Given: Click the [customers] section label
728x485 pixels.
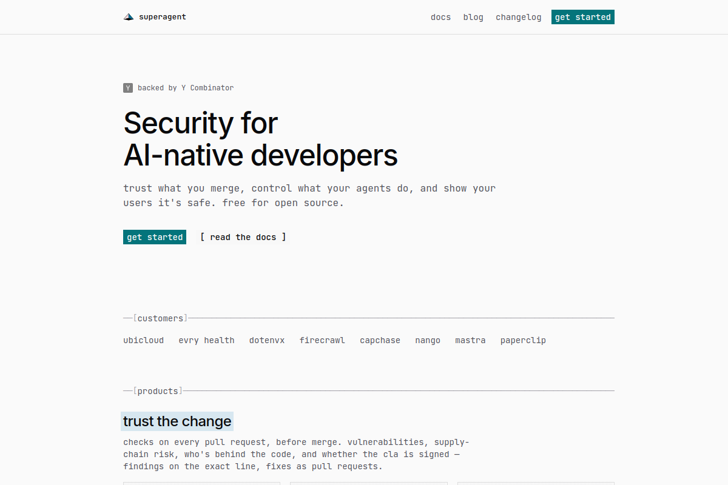Looking at the screenshot, I should tap(160, 318).
